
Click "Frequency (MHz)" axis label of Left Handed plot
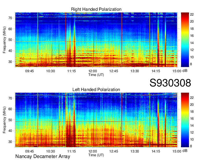point(4,120)
